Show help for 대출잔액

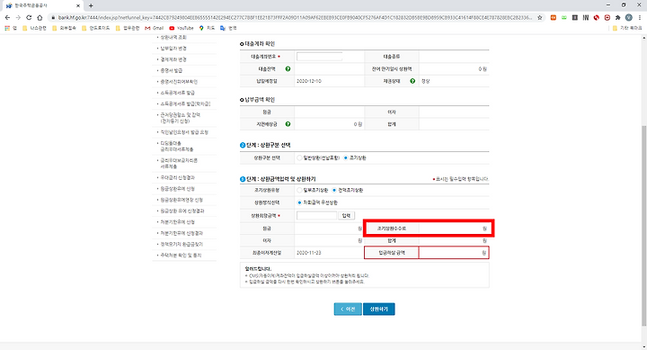(288, 69)
